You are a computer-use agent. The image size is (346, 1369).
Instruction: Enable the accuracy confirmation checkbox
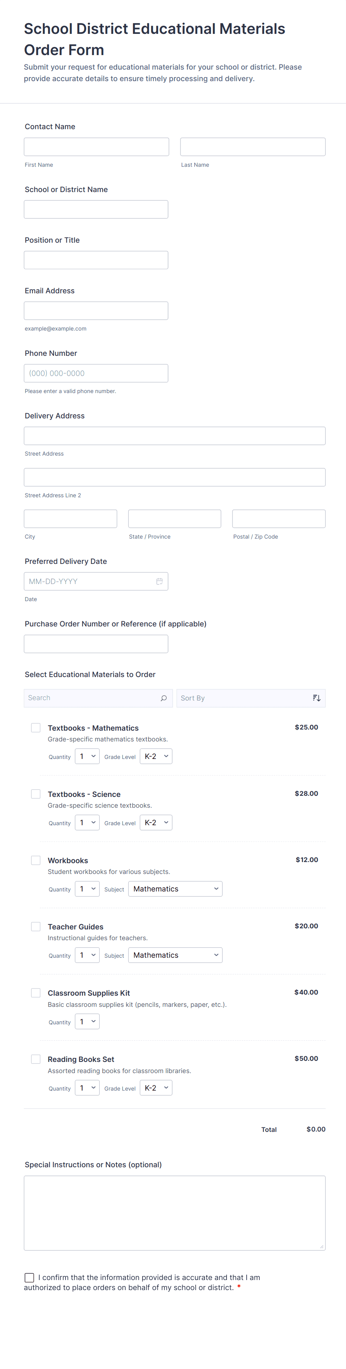[x=29, y=1277]
